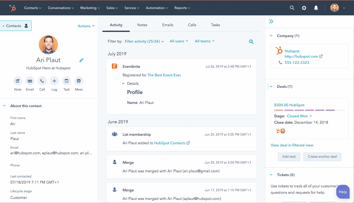Open the Actions menu

[x=86, y=26]
